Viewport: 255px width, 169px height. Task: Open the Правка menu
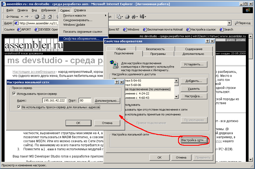pos(22,10)
